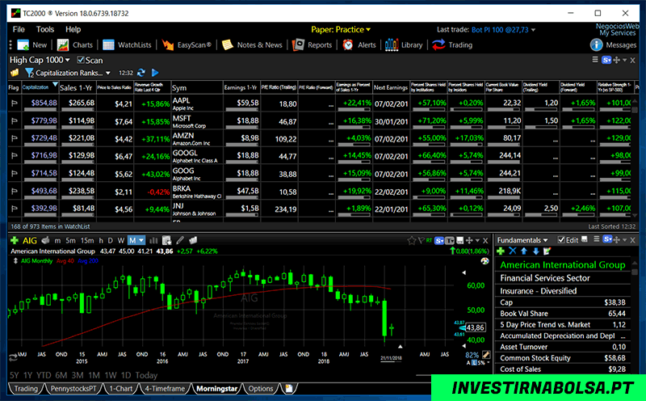Click the favorite star icon on chart header
The height and width of the screenshot is (401, 646).
pos(411,240)
